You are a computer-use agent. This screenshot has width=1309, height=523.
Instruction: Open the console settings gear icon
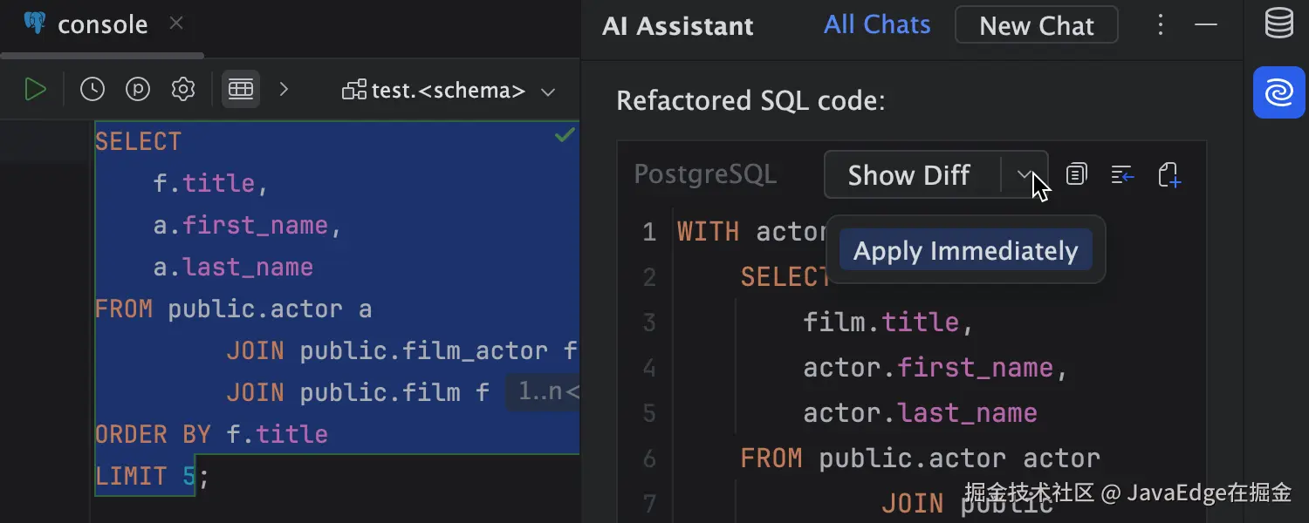182,89
